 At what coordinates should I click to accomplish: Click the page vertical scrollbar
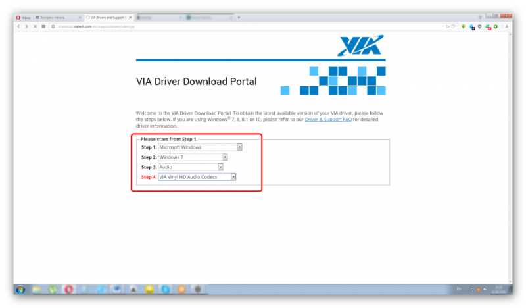[x=510, y=157]
